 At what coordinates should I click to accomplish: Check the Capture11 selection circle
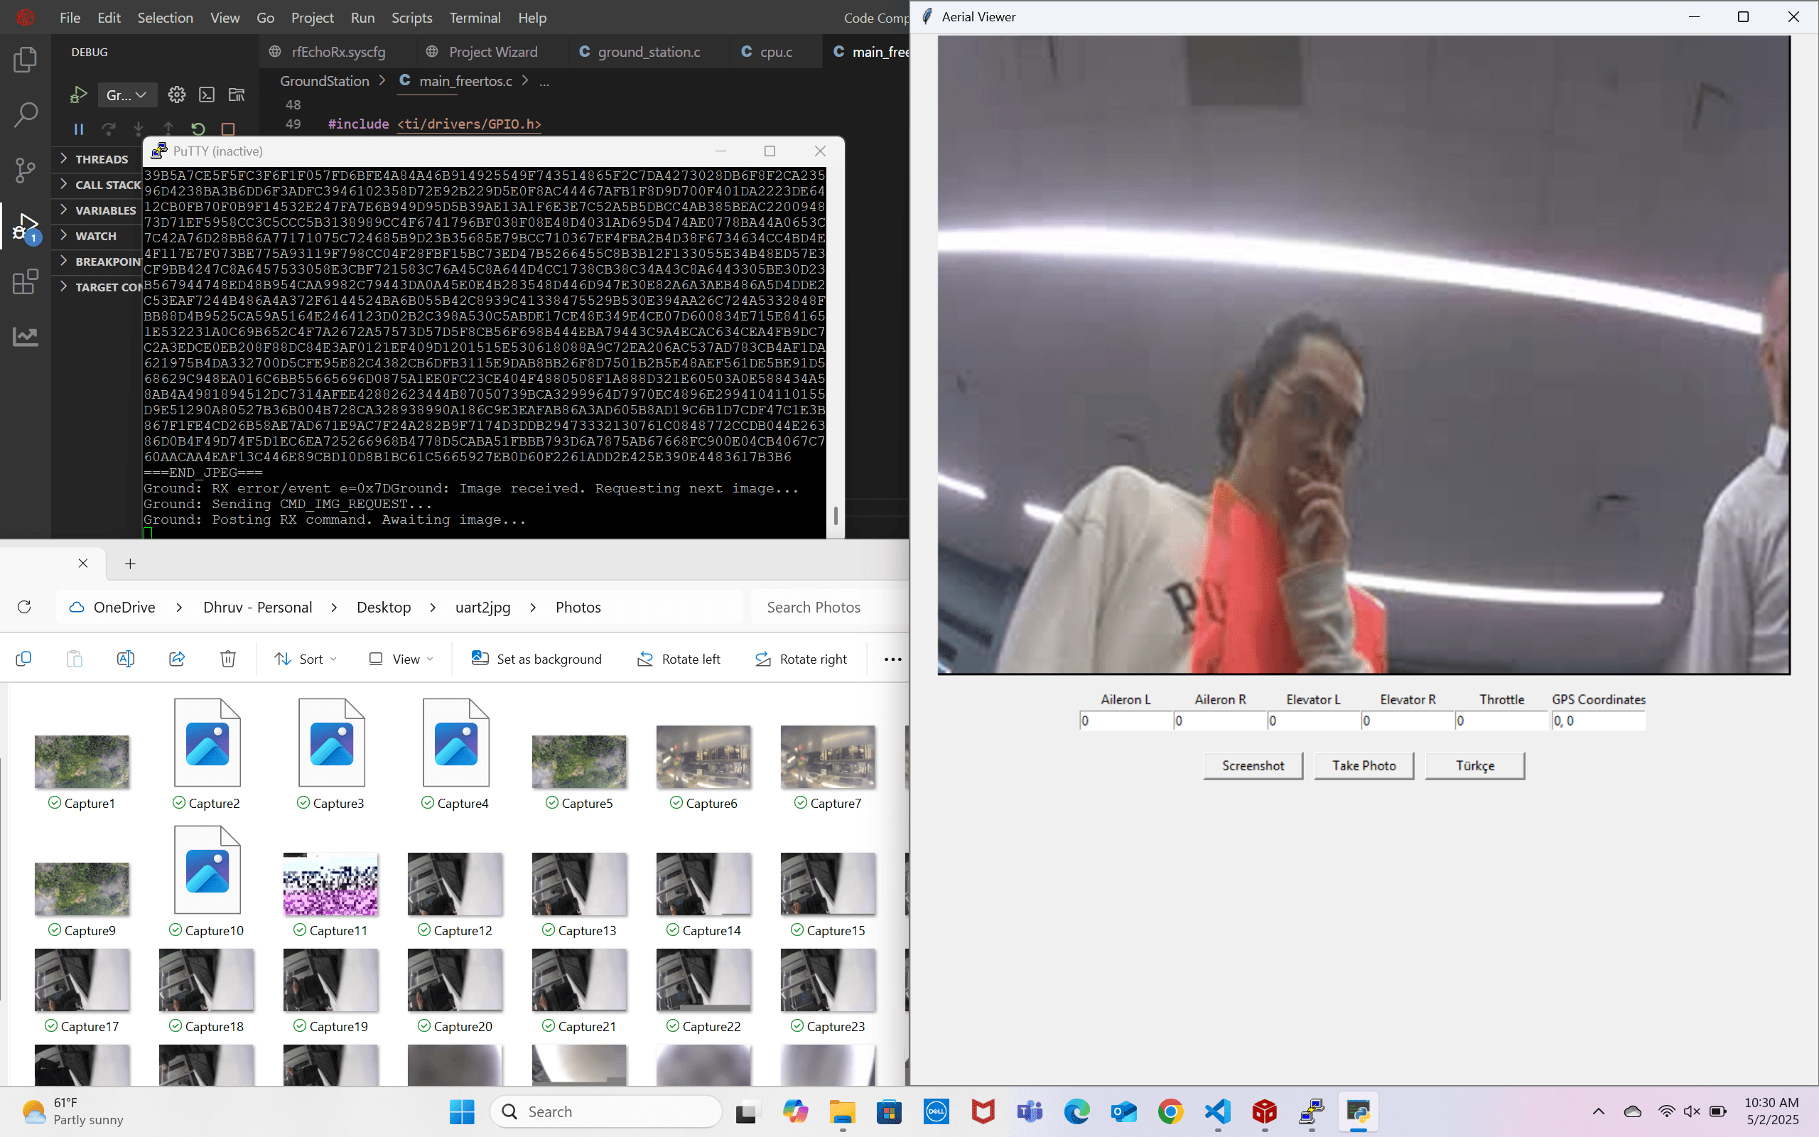pyautogui.click(x=299, y=930)
